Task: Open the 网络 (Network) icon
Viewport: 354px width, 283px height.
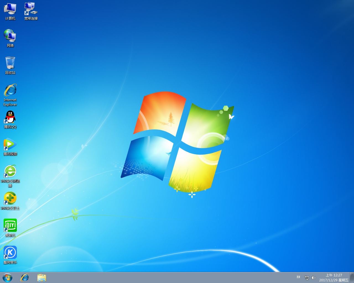Action: tap(10, 35)
